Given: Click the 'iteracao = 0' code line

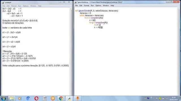Looking at the screenshot, I should tap(85, 13).
